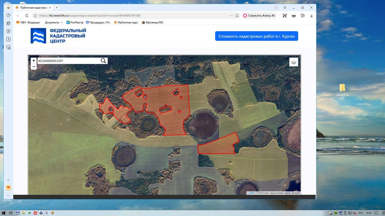Click the grey mask extension icon

click(294, 16)
